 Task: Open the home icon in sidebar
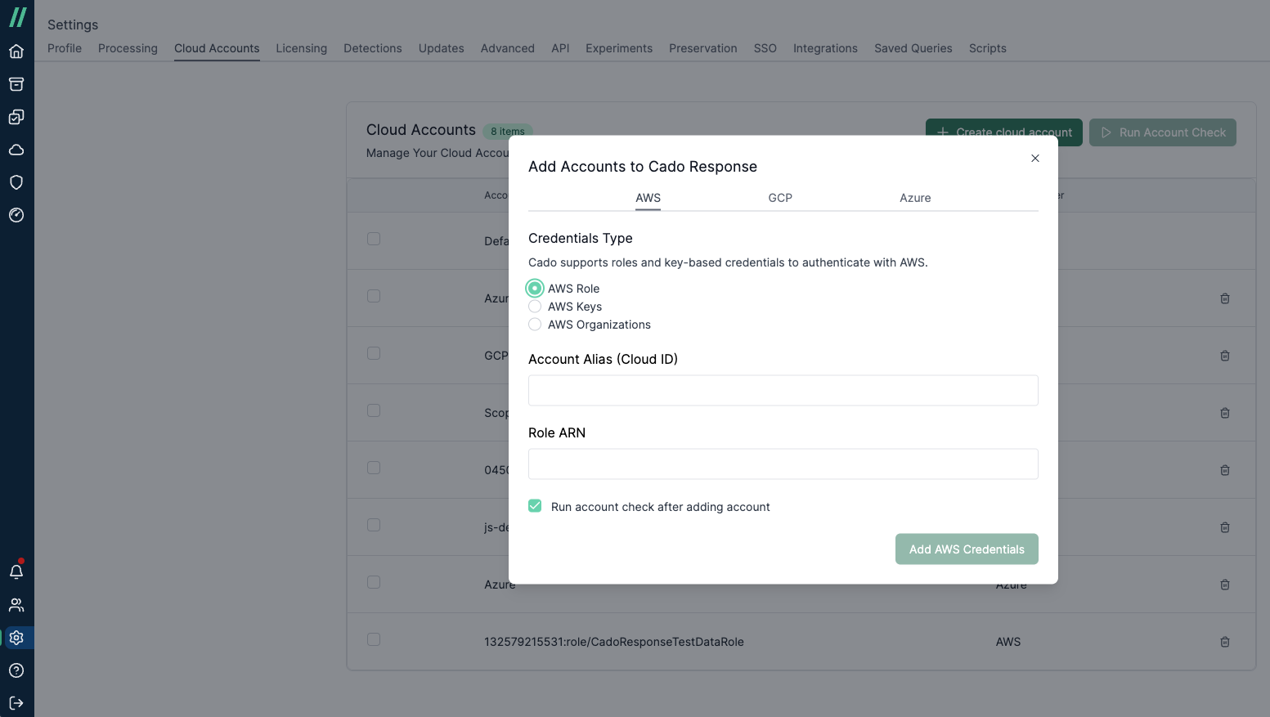tap(16, 52)
